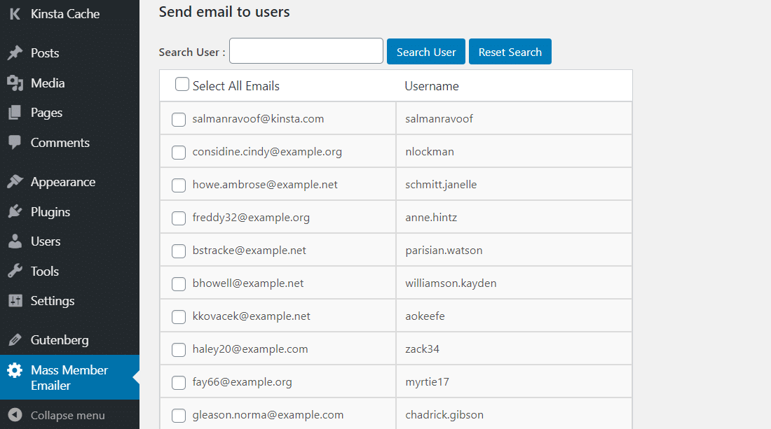Click the Posts pushpin icon
Viewport: 771px width, 429px height.
[x=16, y=52]
